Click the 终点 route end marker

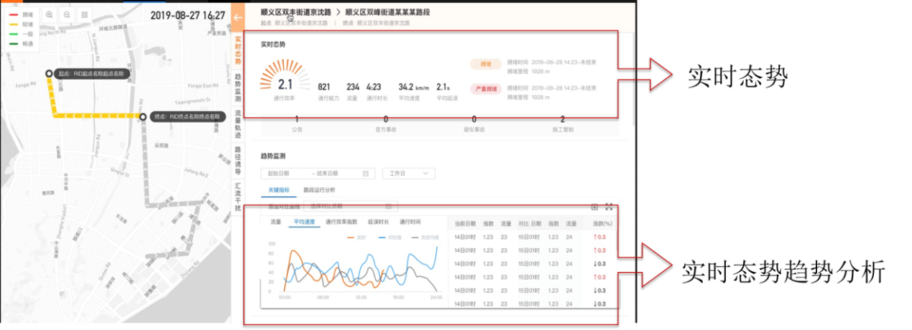click(143, 116)
